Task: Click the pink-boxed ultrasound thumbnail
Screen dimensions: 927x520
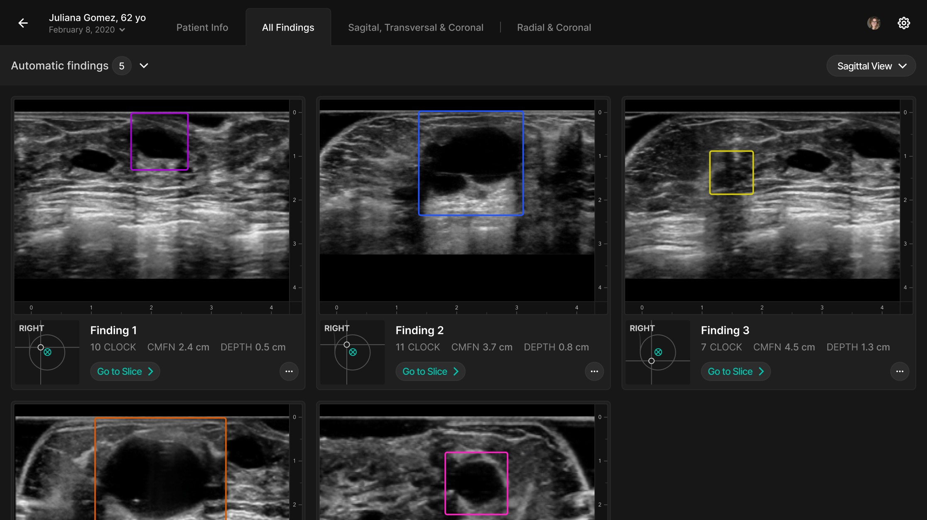Action: pyautogui.click(x=457, y=464)
